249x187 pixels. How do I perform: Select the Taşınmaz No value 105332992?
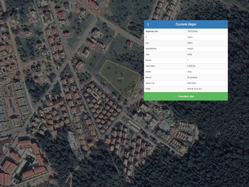(x=192, y=31)
